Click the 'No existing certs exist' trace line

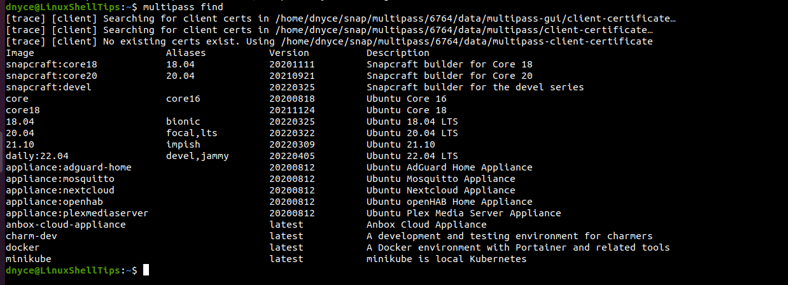pyautogui.click(x=329, y=41)
